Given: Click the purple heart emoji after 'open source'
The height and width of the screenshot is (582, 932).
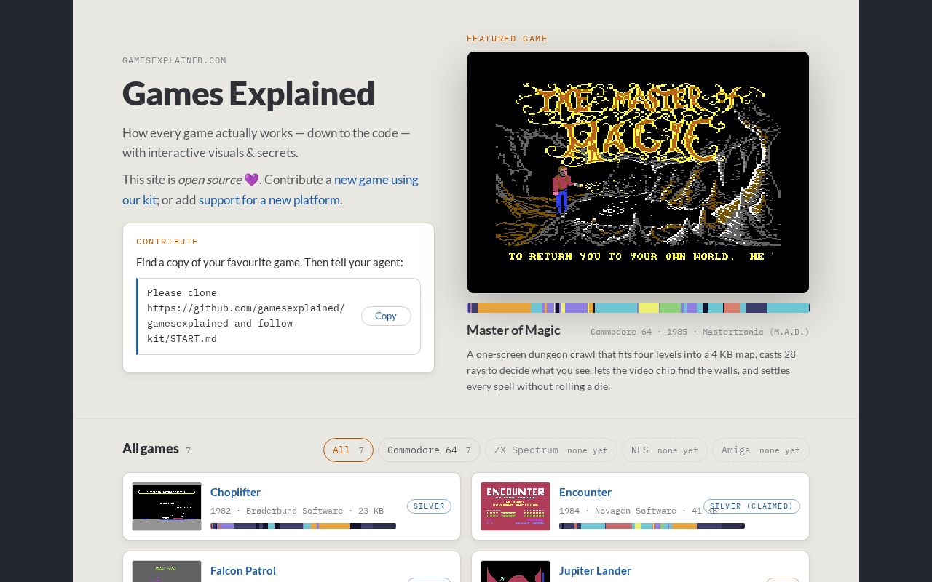Looking at the screenshot, I should (x=251, y=180).
